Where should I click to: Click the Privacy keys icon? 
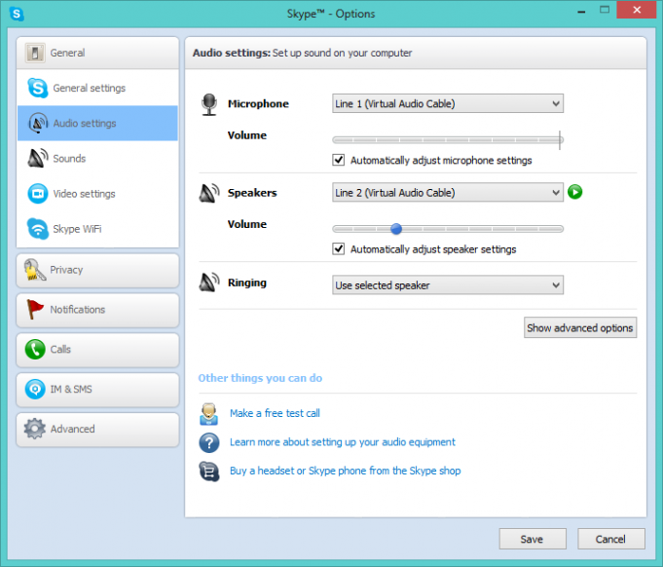(x=35, y=270)
